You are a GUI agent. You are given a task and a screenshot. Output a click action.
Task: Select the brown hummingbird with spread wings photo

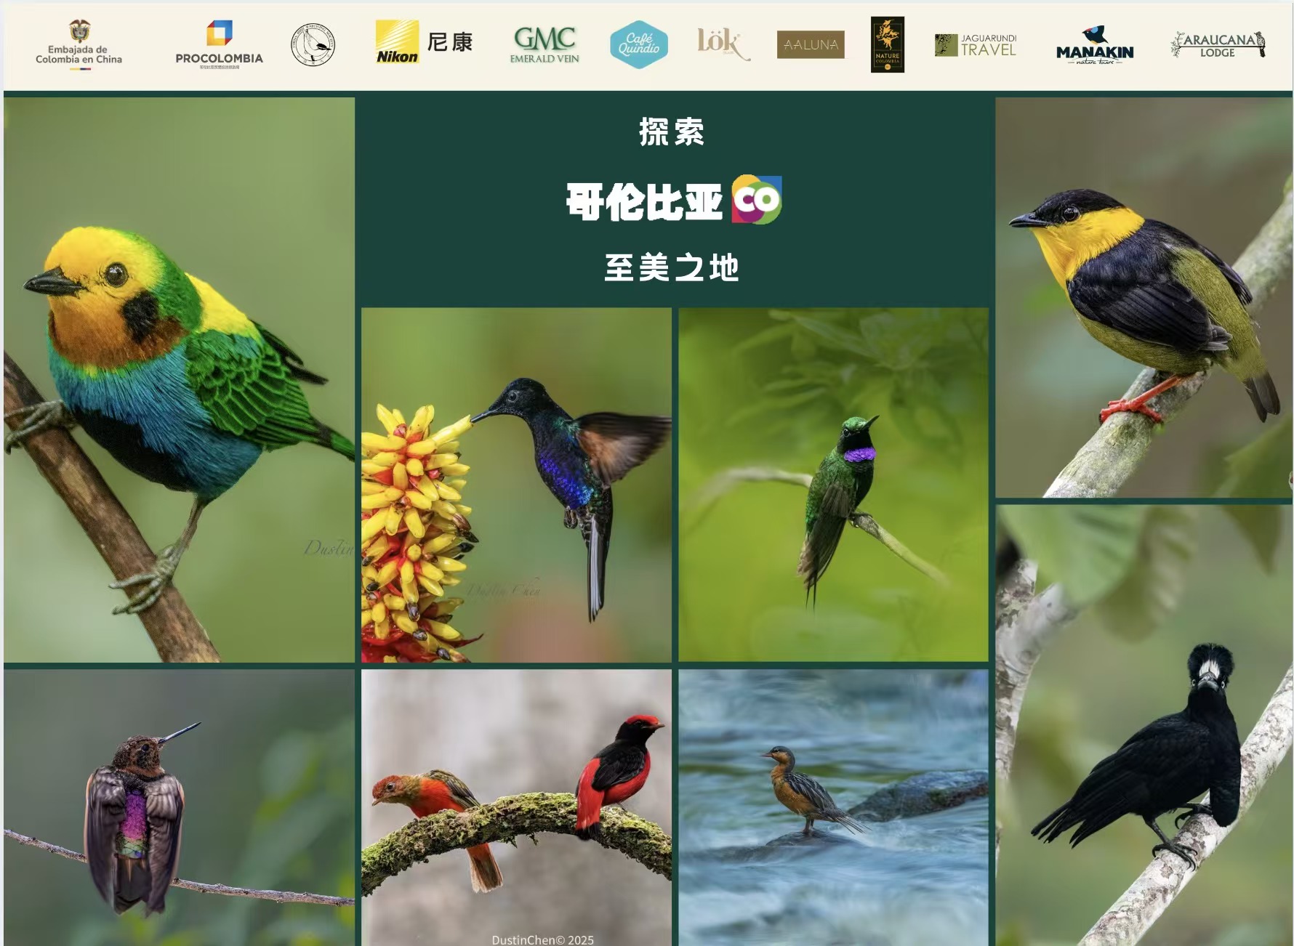179,807
